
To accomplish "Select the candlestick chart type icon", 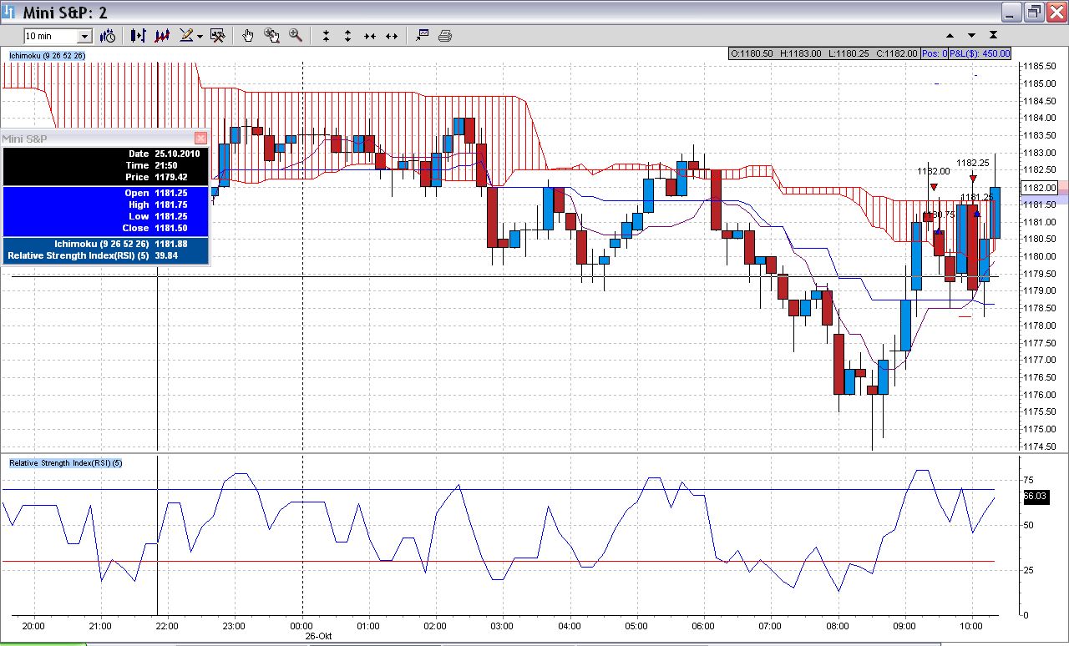I will pos(138,36).
